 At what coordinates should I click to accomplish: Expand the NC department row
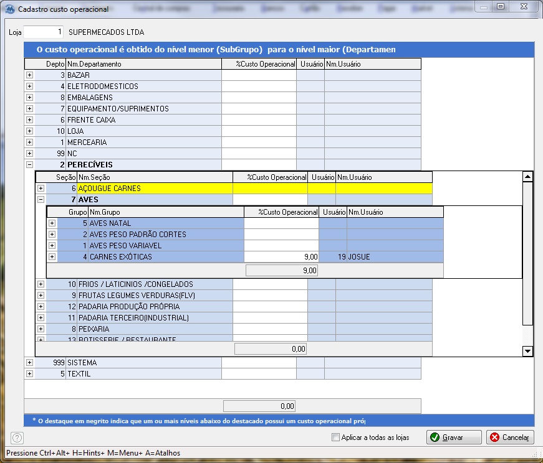(x=29, y=153)
